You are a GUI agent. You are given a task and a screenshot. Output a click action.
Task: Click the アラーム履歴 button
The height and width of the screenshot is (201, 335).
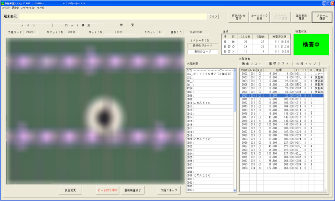322,17
